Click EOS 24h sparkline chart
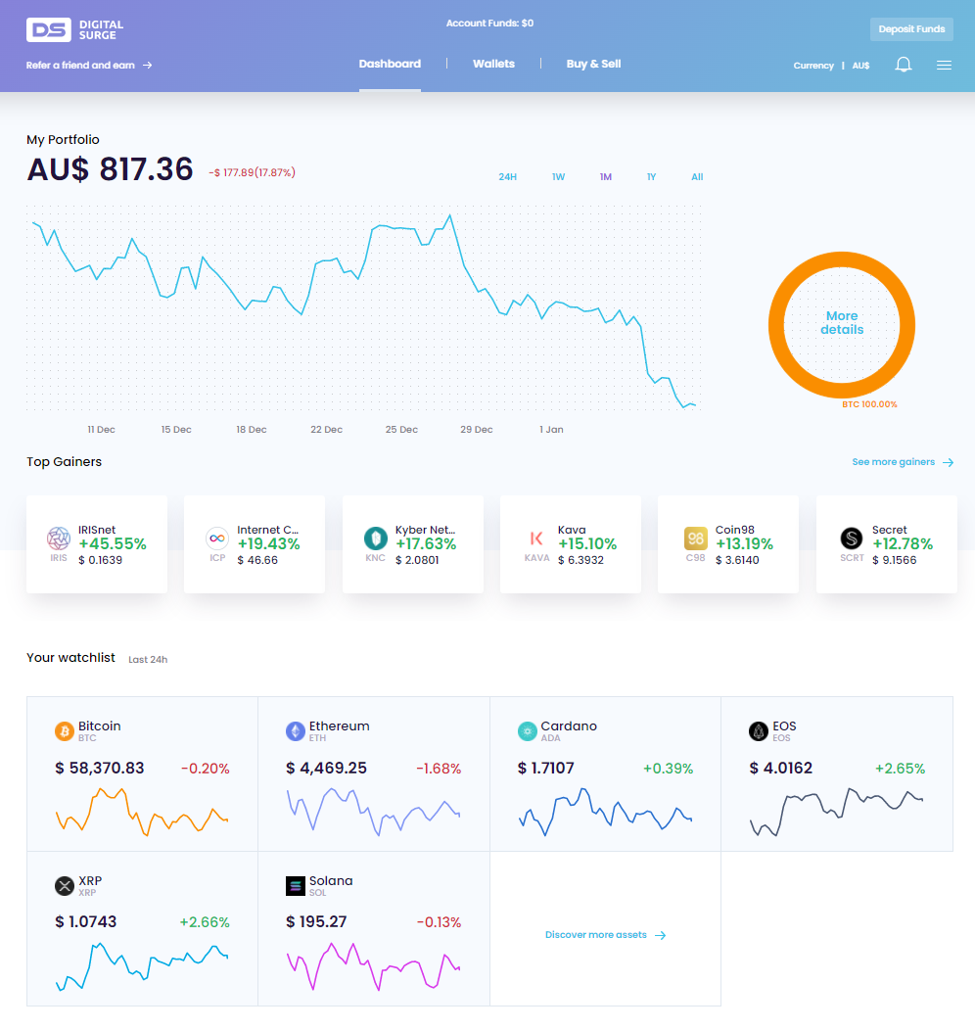Viewport: 975px width, 1030px height. point(836,812)
